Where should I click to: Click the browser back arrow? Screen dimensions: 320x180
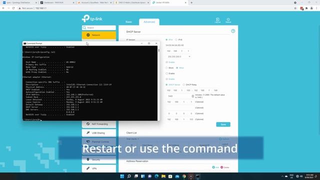point(3,8)
